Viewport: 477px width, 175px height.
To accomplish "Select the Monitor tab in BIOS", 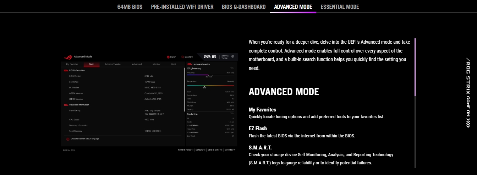I will (x=157, y=64).
